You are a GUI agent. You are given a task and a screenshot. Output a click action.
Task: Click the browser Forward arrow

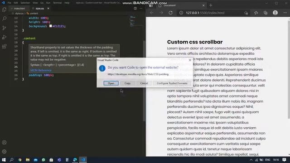(x=161, y=13)
